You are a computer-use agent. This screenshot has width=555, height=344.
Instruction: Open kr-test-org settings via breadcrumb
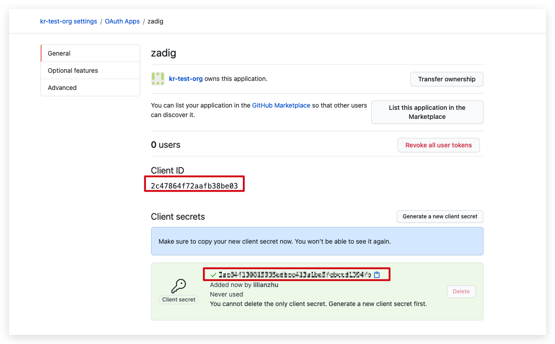click(68, 21)
